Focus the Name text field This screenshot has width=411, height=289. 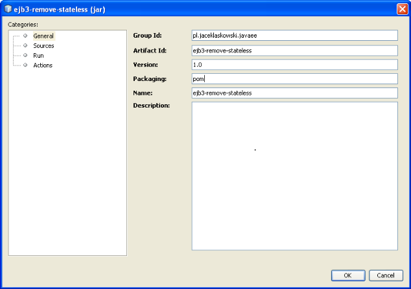coord(294,93)
